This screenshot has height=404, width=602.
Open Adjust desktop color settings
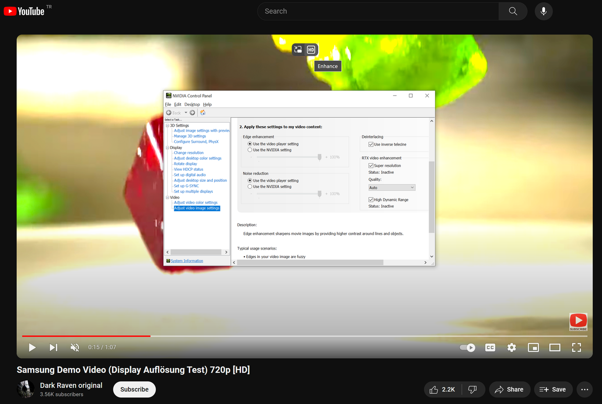(x=198, y=159)
